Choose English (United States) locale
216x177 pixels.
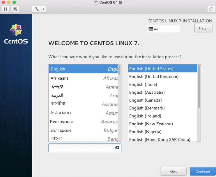(x=163, y=68)
